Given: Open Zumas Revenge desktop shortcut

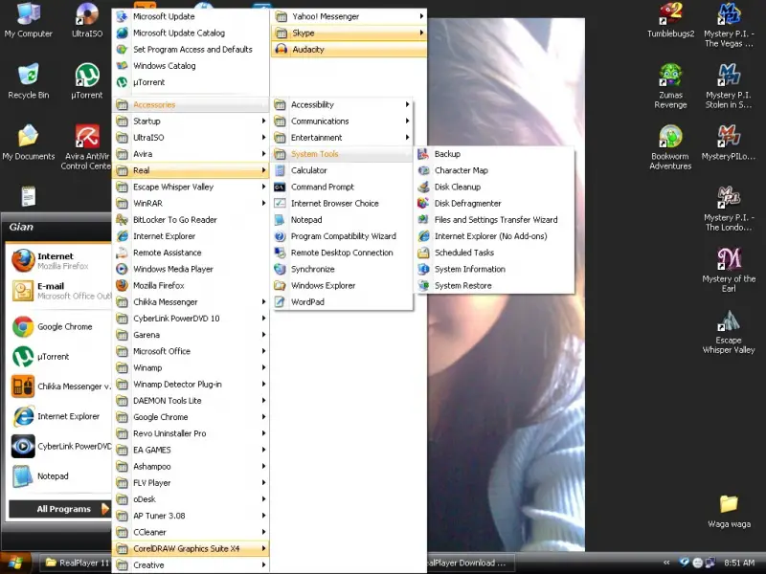Looking at the screenshot, I should pos(671,86).
